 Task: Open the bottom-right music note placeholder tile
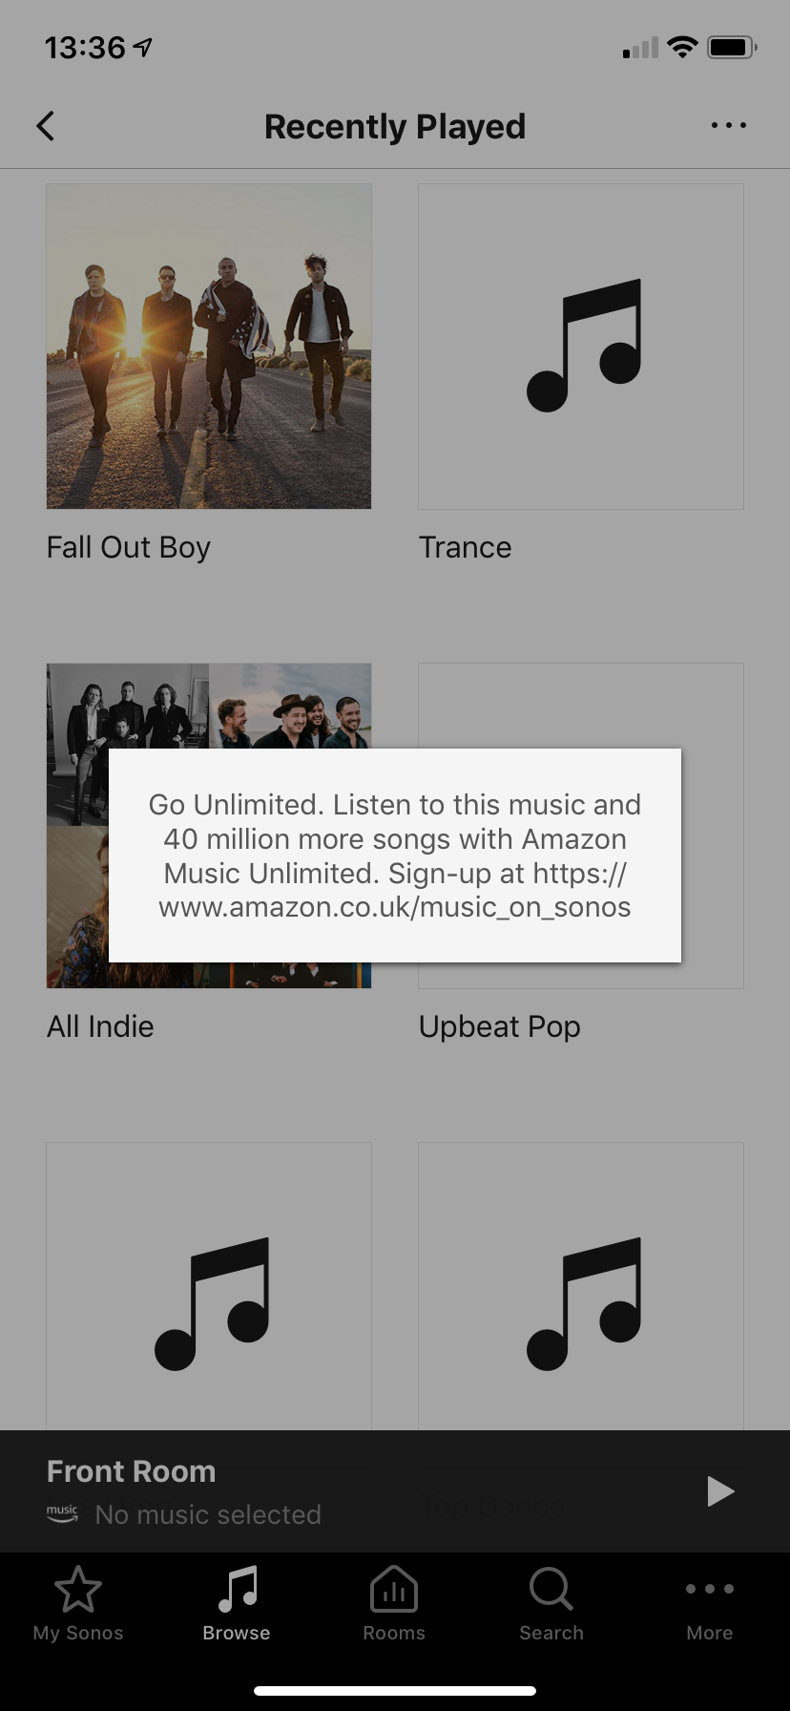pos(581,1286)
